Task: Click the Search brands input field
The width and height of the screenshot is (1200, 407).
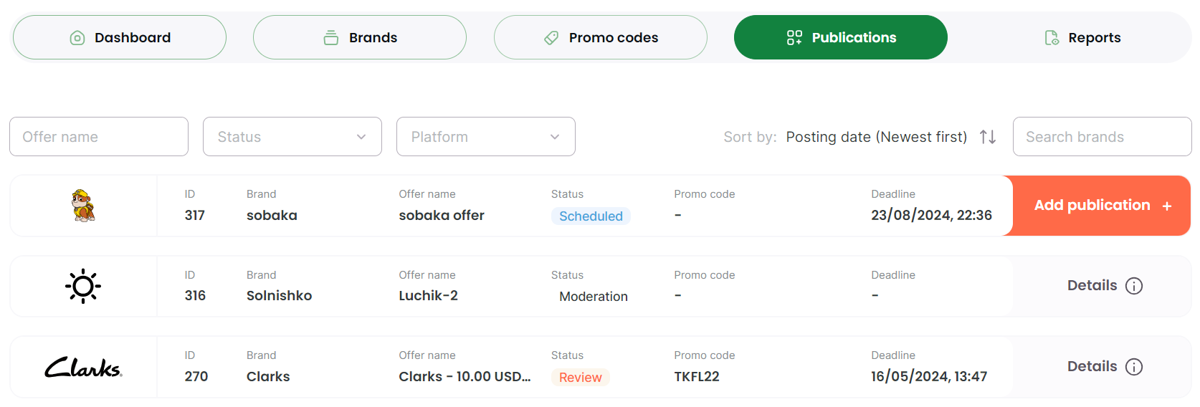Action: coord(1102,137)
